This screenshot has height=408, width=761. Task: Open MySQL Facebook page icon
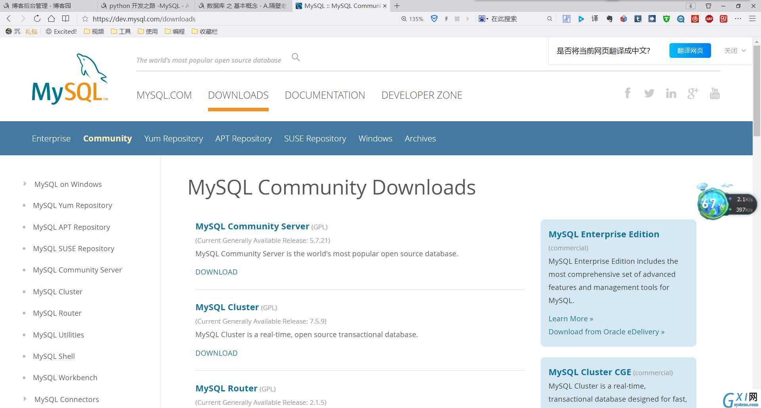627,93
